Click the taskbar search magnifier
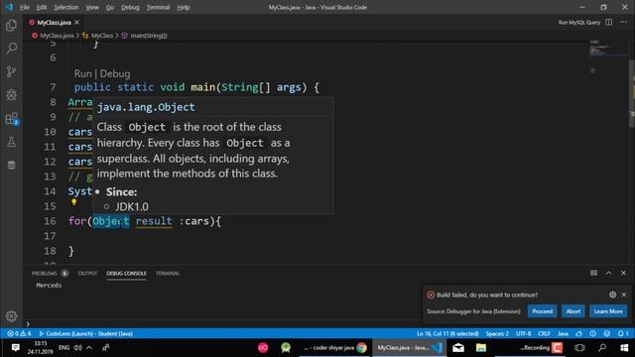635x357 pixels. tap(602, 348)
